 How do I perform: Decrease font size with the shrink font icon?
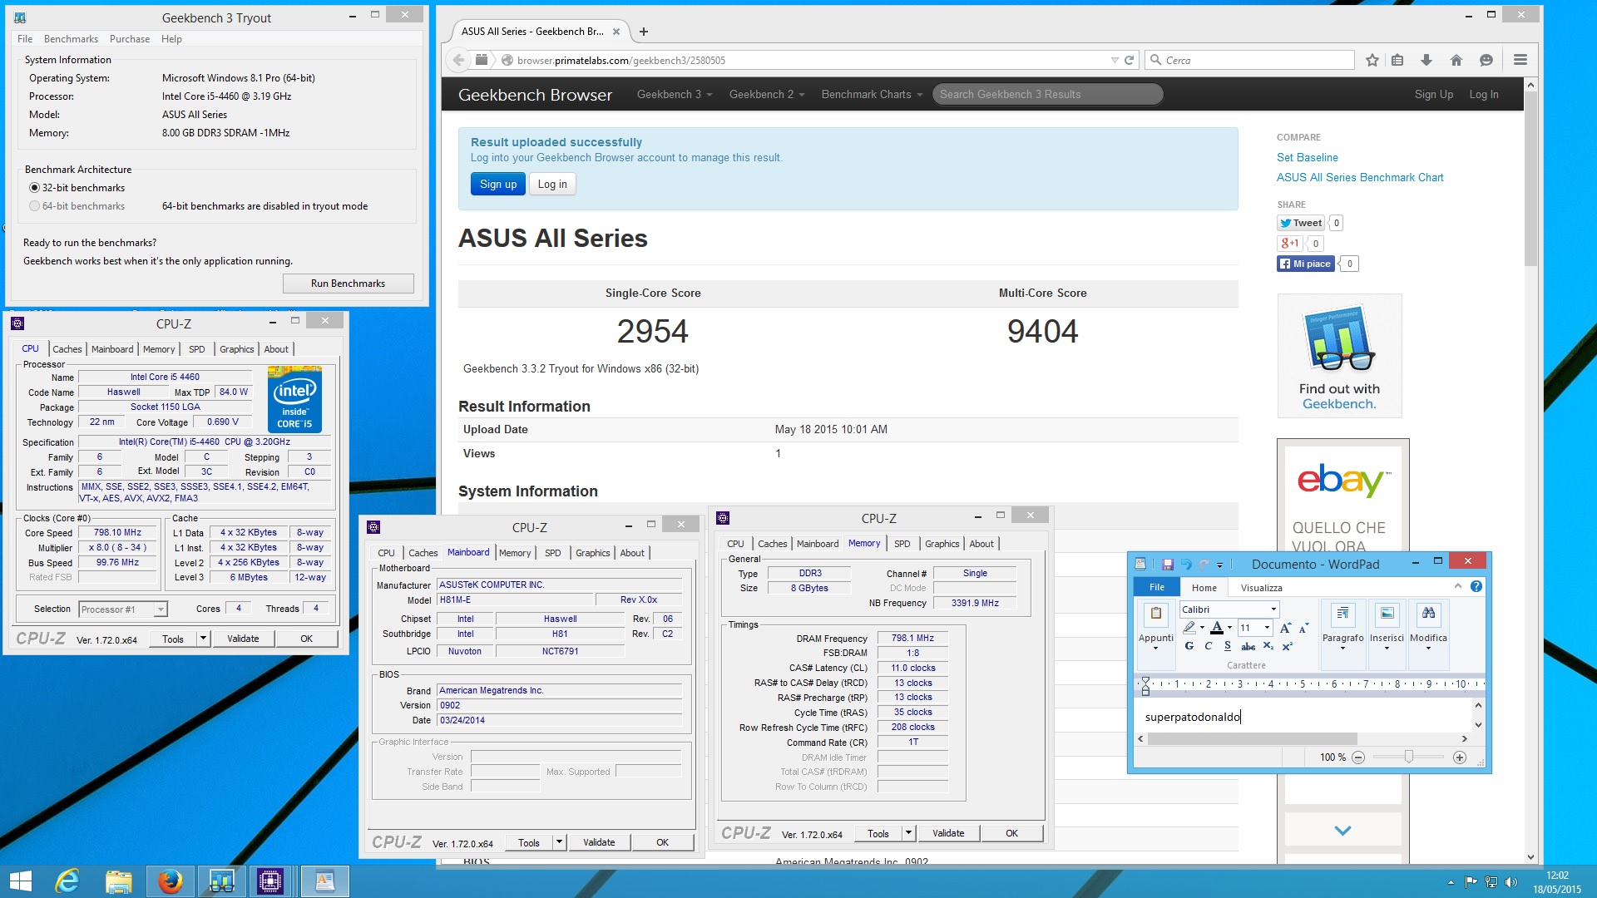pyautogui.click(x=1303, y=628)
